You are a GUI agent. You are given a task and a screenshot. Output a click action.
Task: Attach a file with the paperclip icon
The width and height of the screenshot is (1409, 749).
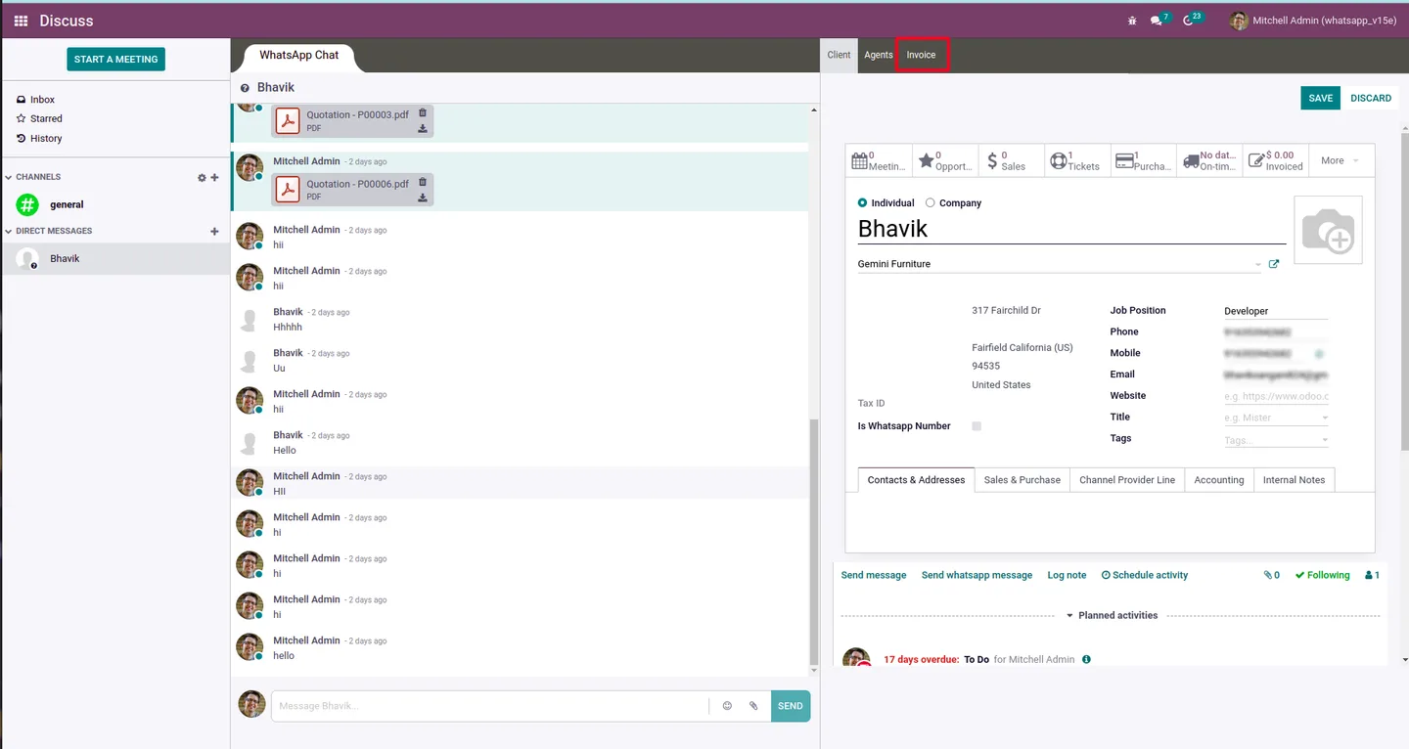coord(753,706)
